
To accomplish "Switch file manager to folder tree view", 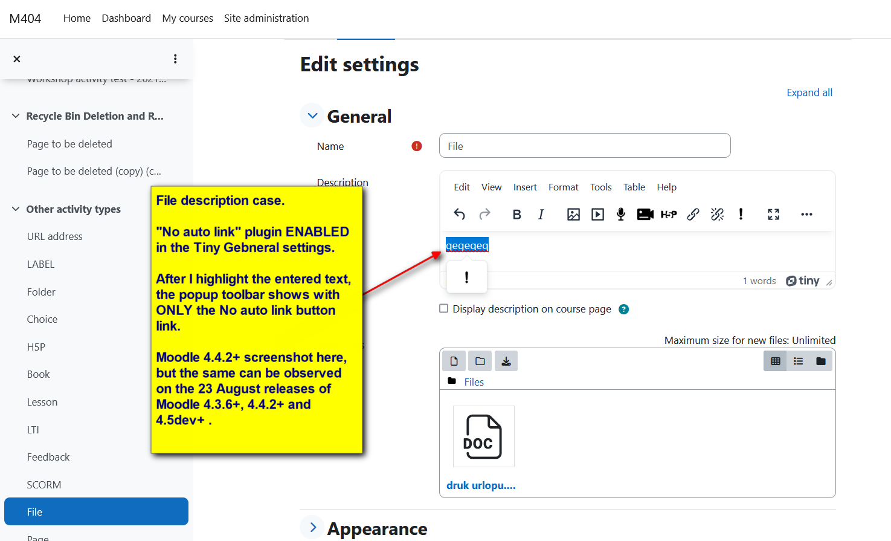I will point(820,361).
